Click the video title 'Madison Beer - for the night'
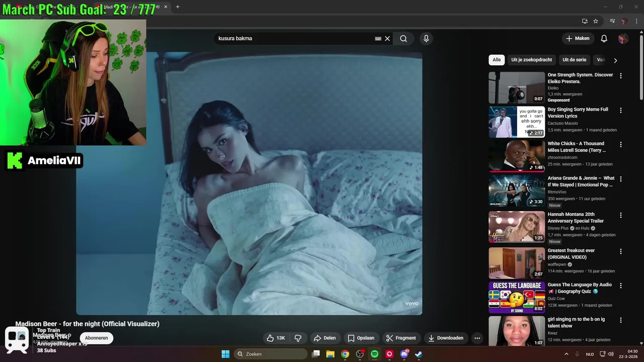Image resolution: width=644 pixels, height=362 pixels. tap(87, 324)
